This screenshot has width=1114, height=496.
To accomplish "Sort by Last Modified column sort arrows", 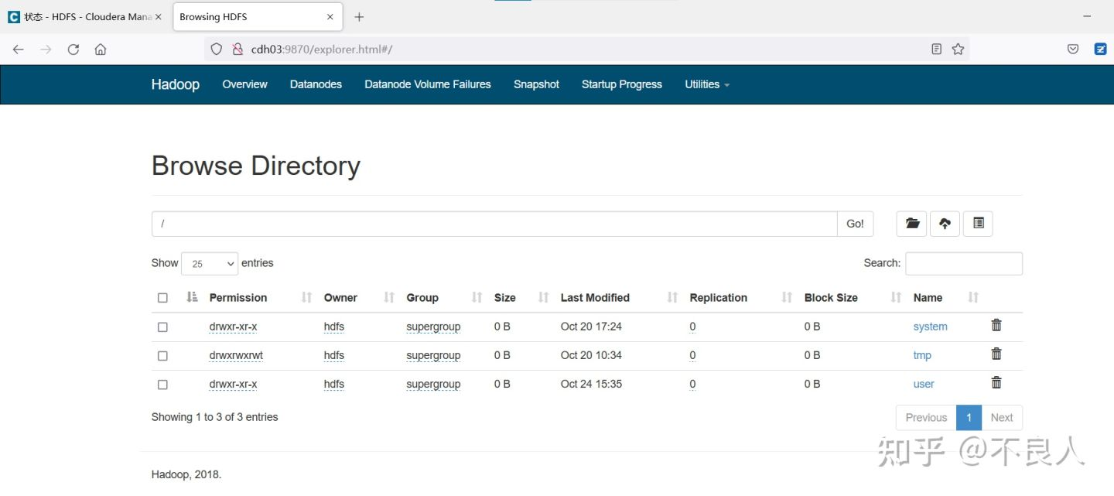I will 672,297.
